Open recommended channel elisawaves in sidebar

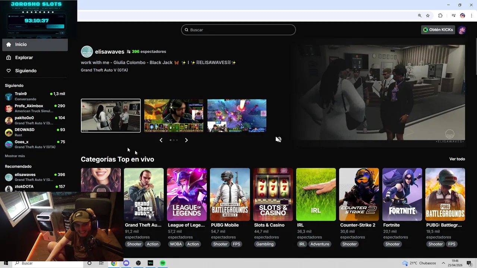(x=35, y=177)
